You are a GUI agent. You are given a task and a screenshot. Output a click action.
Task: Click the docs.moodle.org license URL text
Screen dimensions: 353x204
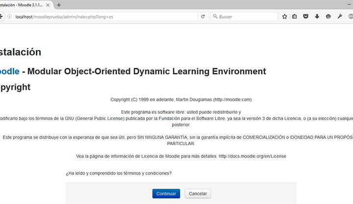[x=252, y=156]
